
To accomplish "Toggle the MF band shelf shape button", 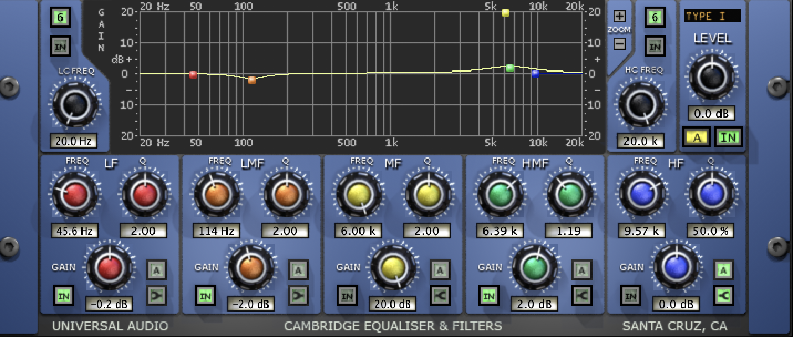I will click(440, 295).
